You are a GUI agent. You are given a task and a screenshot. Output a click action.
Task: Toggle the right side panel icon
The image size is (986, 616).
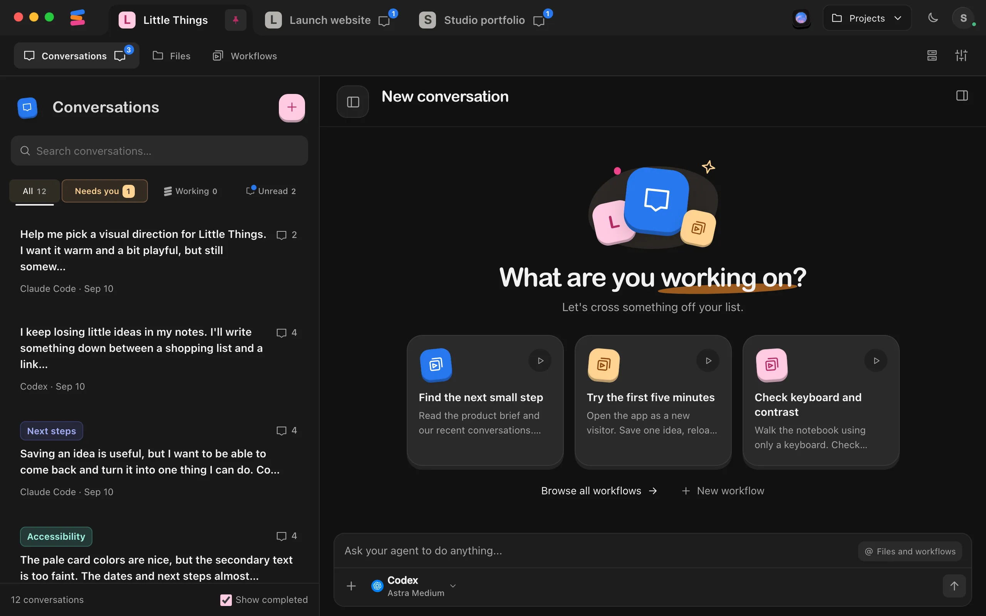coord(962,96)
